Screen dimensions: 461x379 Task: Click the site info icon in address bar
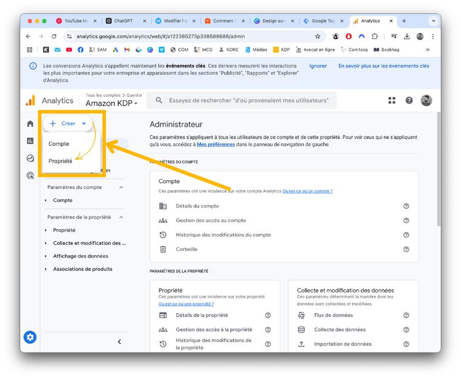70,36
